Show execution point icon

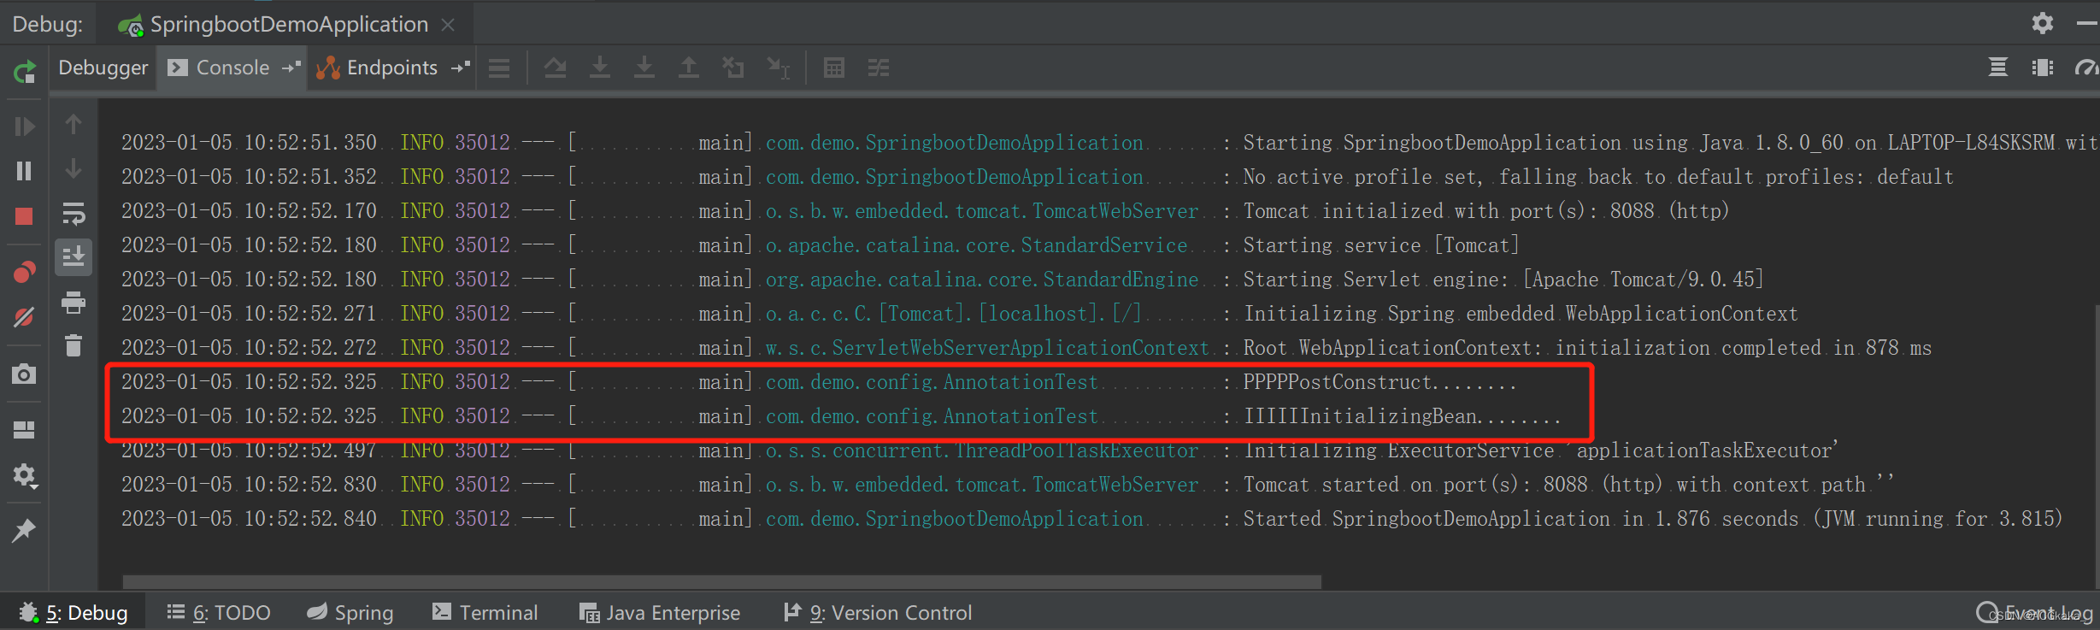[x=499, y=68]
